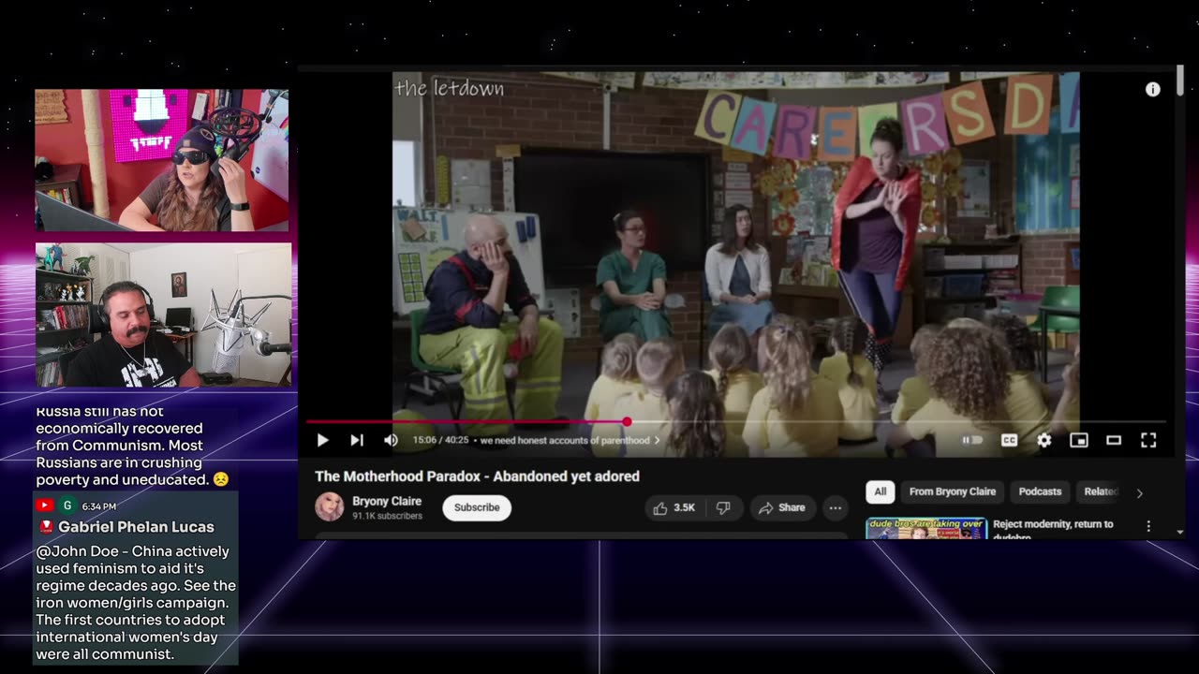This screenshot has height=674, width=1199.
Task: Open the Bryony Claire channel name
Action: point(387,501)
